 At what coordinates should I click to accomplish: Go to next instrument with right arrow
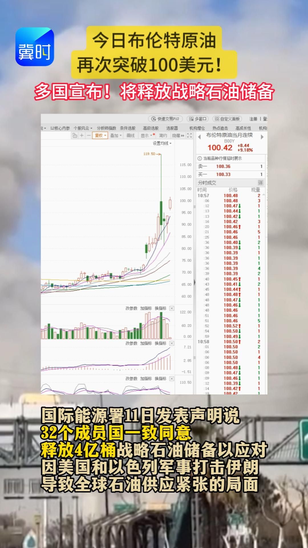click(x=262, y=137)
